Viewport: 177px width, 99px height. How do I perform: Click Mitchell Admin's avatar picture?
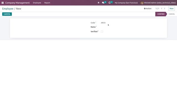pos(142,3)
